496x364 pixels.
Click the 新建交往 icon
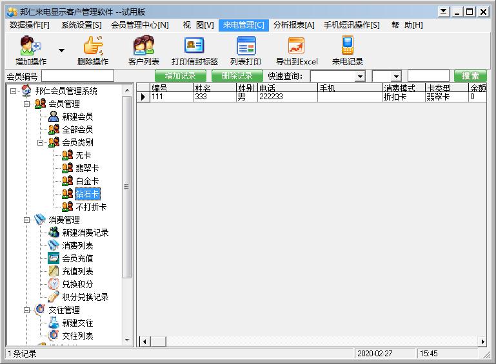coord(54,323)
